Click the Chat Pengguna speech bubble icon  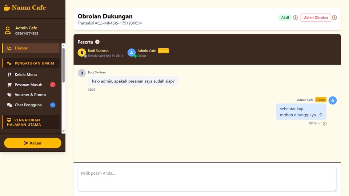click(x=9, y=105)
